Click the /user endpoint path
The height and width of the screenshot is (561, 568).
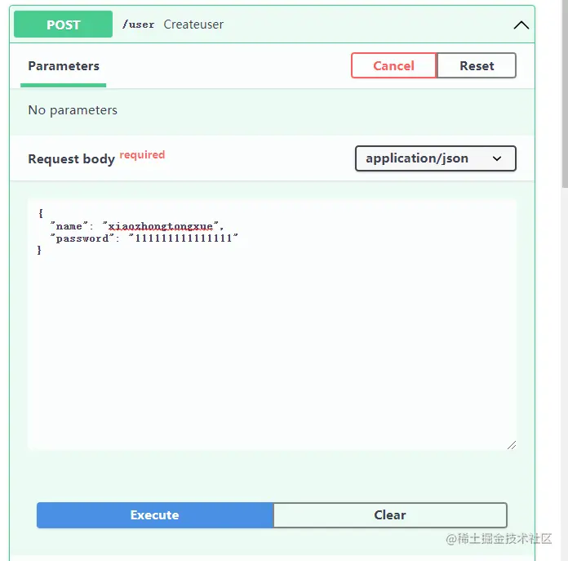(x=138, y=24)
